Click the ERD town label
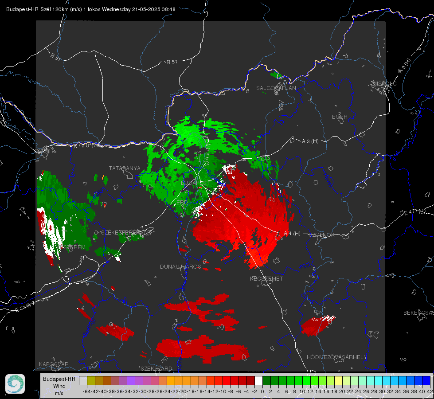The image size is (434, 399). tap(182, 203)
